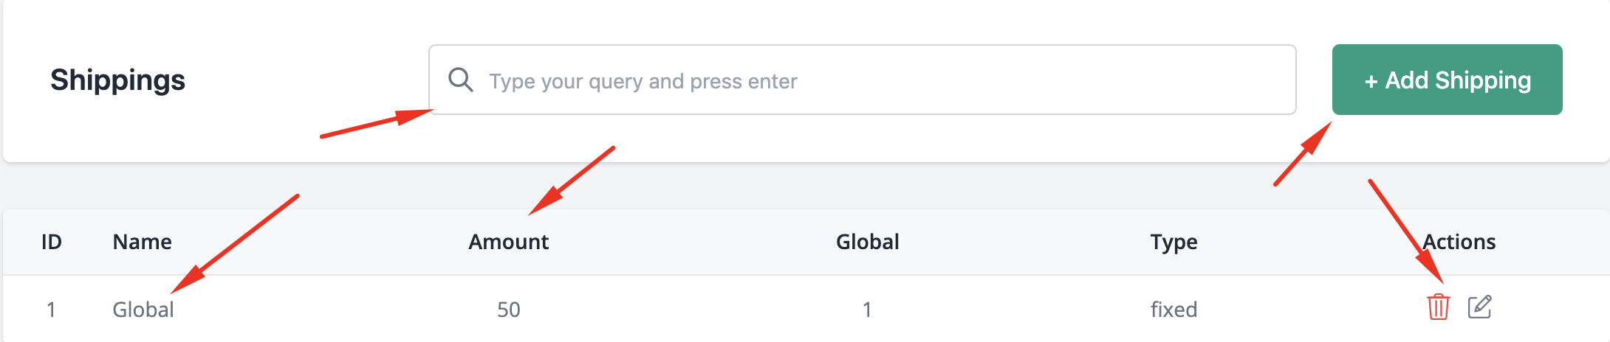Click empty space between Amount and Global
Viewport: 1610px width, 342px height.
692,242
